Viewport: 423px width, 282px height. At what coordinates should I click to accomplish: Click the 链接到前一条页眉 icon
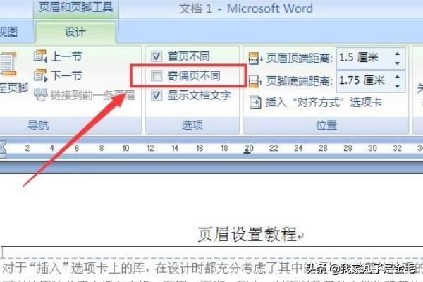(41, 94)
